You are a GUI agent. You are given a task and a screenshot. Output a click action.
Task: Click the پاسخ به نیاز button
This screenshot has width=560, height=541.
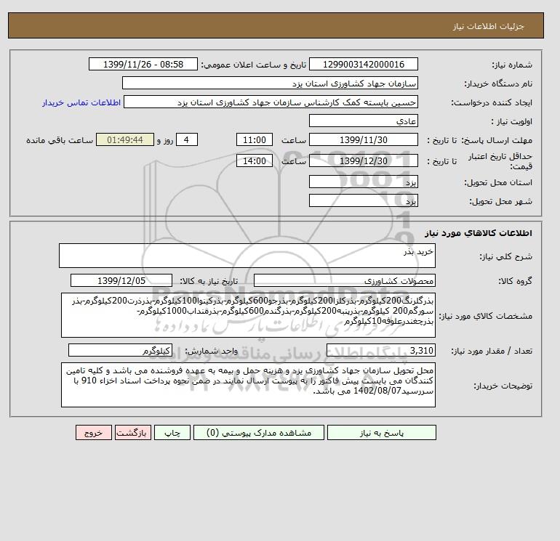click(x=381, y=433)
